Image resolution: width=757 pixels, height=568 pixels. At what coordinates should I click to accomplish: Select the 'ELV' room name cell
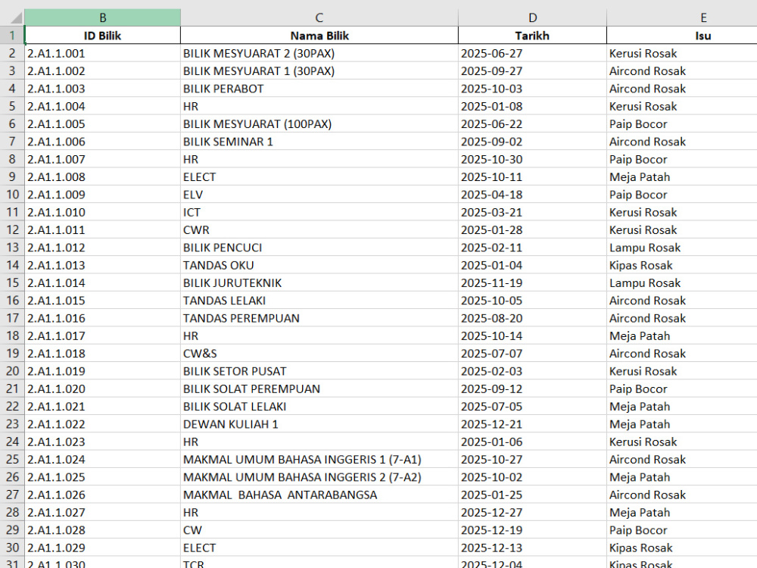[319, 195]
